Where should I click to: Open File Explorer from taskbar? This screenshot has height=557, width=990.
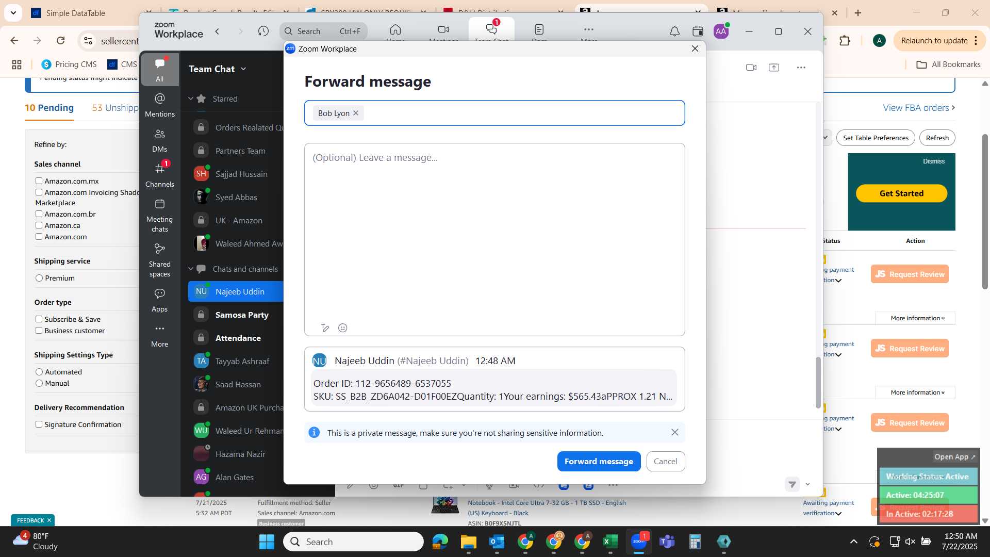(468, 542)
